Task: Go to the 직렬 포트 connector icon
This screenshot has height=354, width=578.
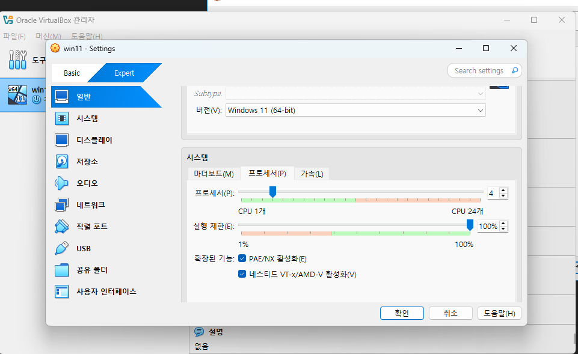Action: 61,226
